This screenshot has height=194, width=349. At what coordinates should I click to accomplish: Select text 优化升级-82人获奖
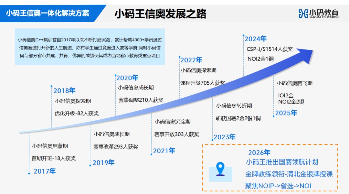pos(77,113)
